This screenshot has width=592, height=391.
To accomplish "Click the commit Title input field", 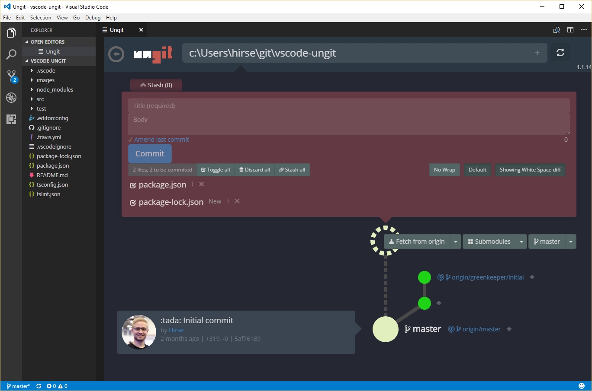I will [x=348, y=106].
